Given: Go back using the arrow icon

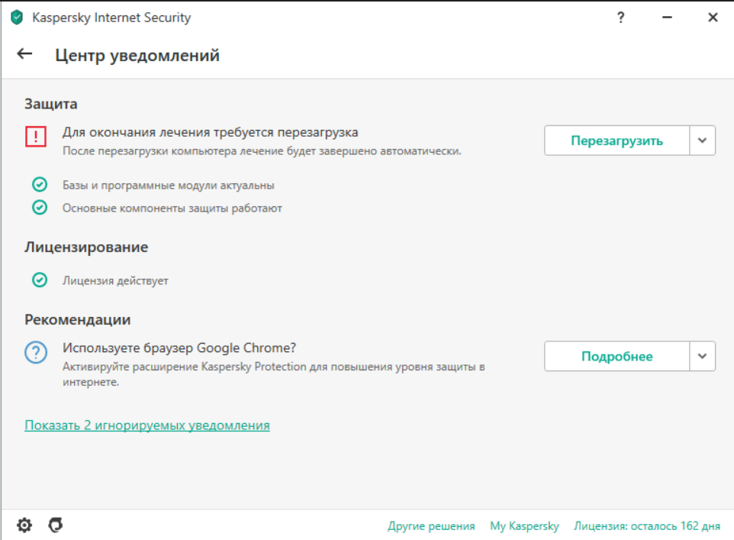Looking at the screenshot, I should pos(24,54).
